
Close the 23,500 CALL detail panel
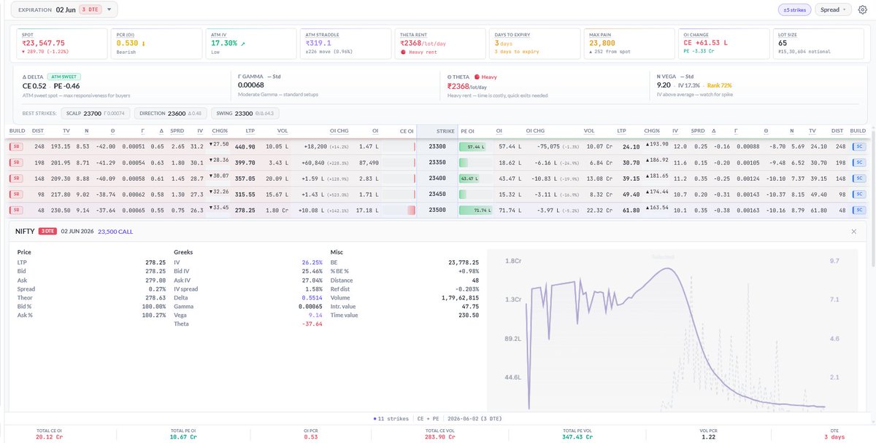tap(854, 231)
